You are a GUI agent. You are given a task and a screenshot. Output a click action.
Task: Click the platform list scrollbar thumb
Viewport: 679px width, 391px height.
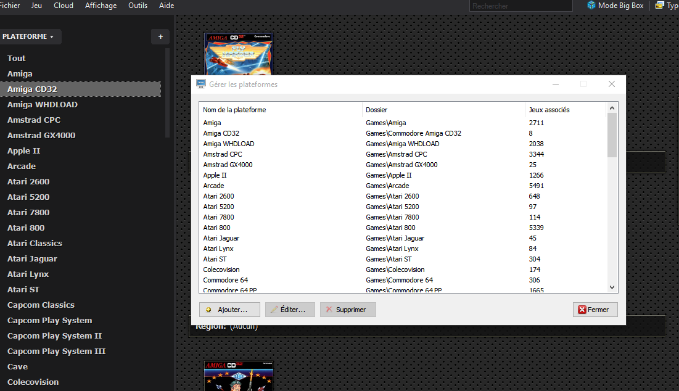(612, 135)
